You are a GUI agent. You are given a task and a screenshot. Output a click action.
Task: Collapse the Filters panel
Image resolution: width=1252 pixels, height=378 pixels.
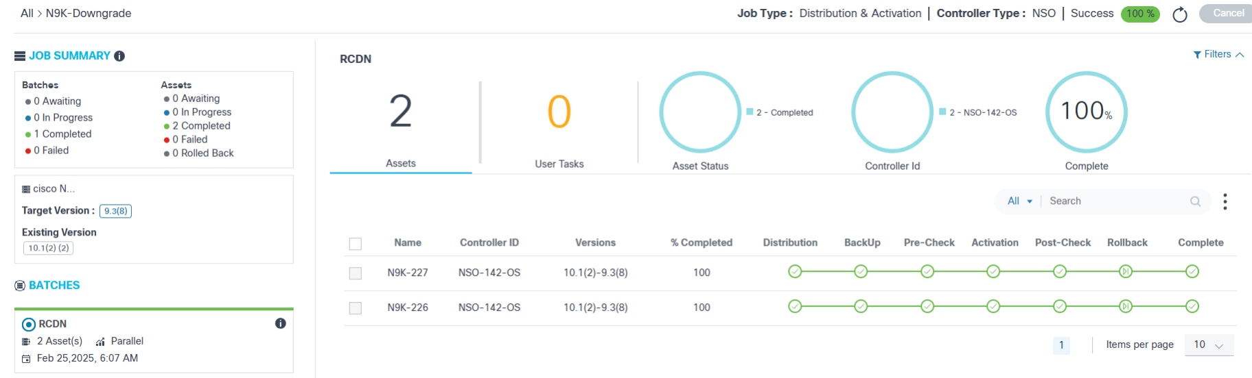(x=1218, y=55)
